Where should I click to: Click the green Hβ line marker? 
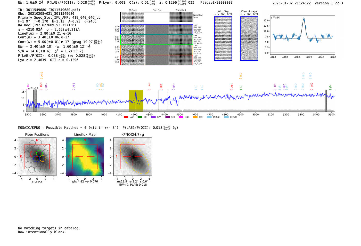330,87
